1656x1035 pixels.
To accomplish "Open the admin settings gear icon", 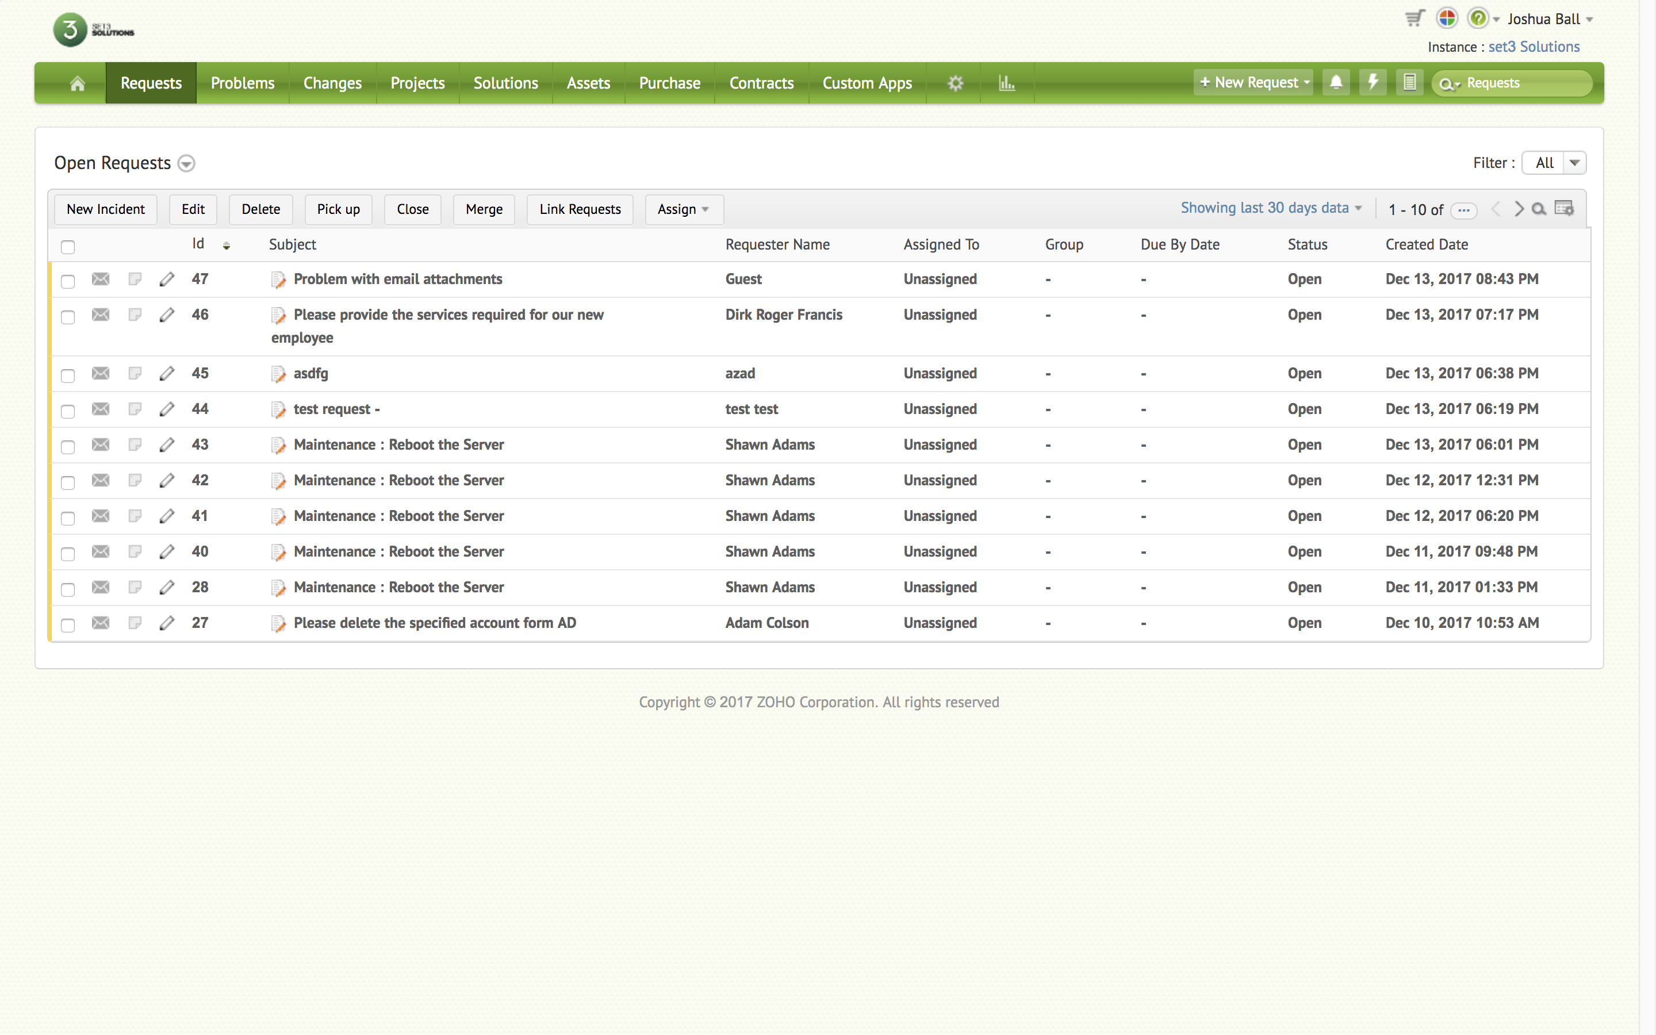I will coord(955,83).
